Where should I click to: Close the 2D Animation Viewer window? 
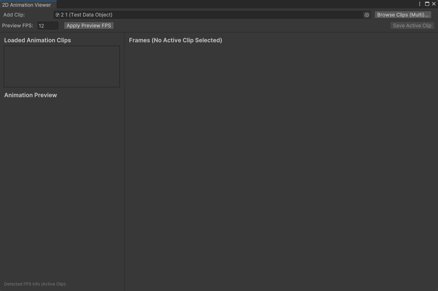pyautogui.click(x=434, y=4)
